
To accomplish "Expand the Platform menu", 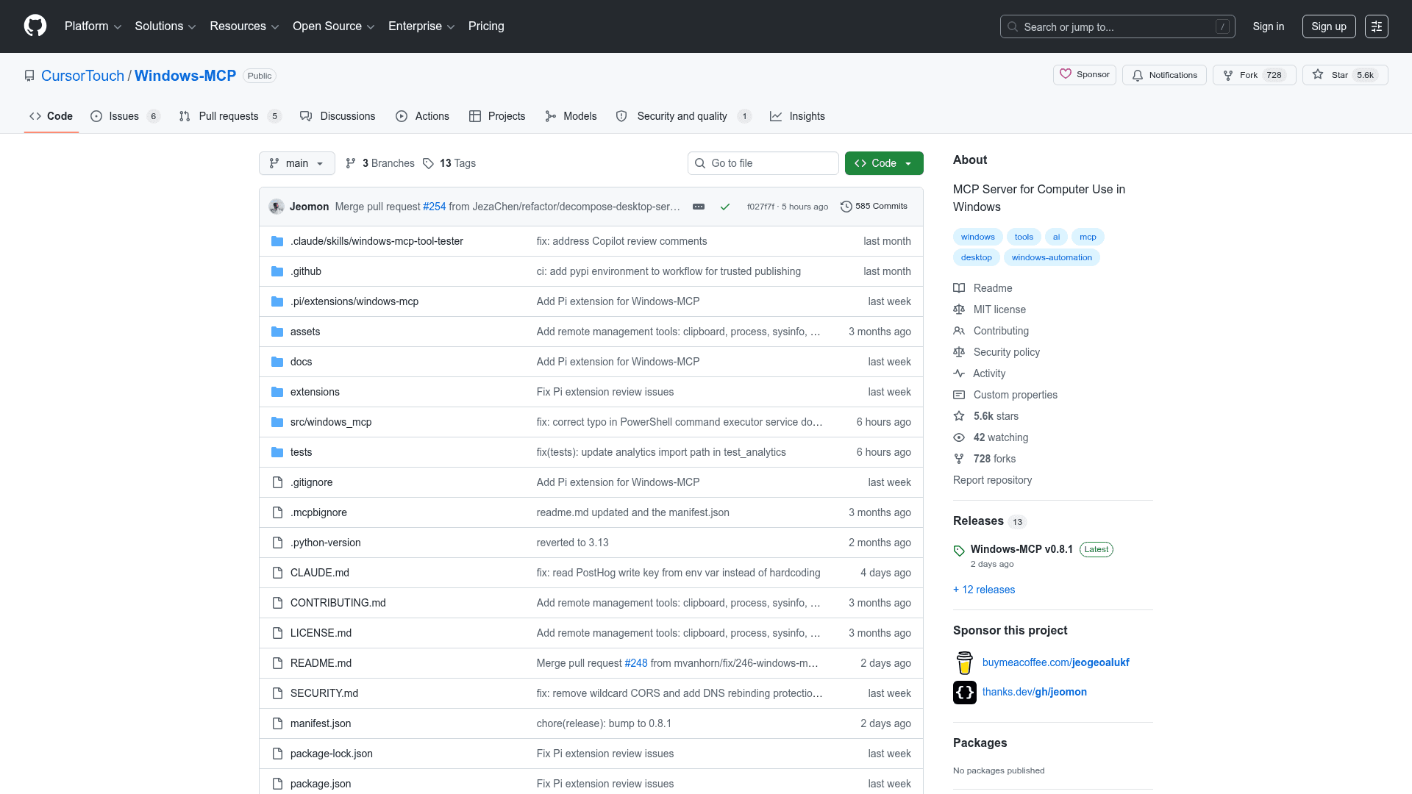I will [93, 26].
